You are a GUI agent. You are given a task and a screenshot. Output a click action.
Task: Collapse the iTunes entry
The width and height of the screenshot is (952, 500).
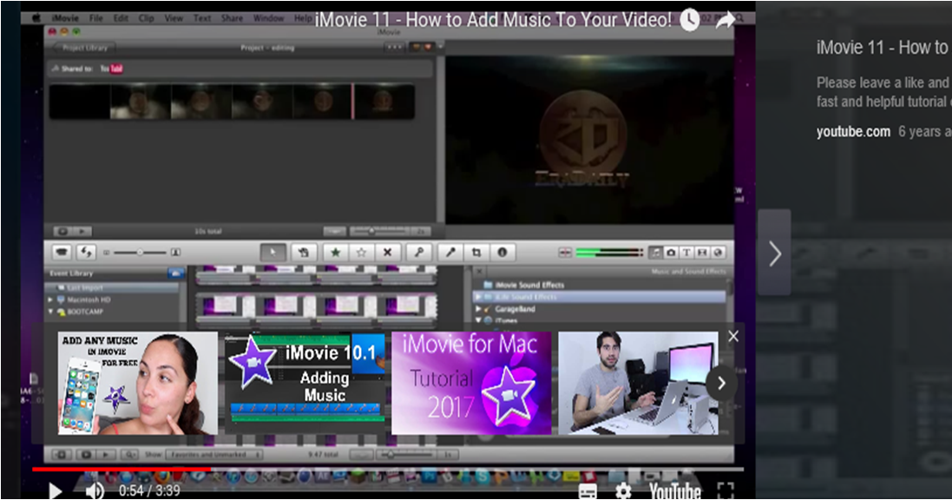coord(479,320)
